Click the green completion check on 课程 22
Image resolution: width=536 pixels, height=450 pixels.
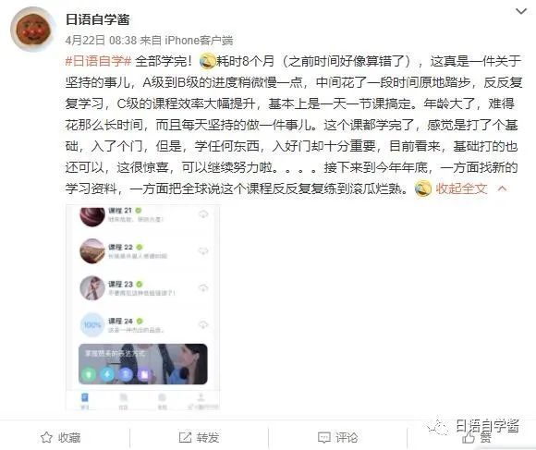point(140,247)
